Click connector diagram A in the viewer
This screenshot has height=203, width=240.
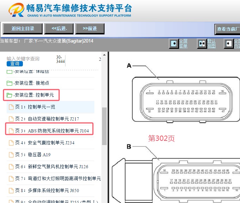186,99
